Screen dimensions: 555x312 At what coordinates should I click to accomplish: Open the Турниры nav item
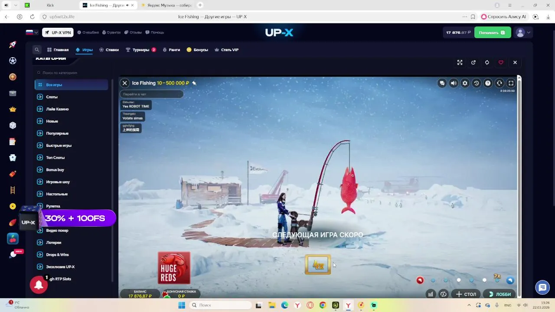(x=140, y=50)
